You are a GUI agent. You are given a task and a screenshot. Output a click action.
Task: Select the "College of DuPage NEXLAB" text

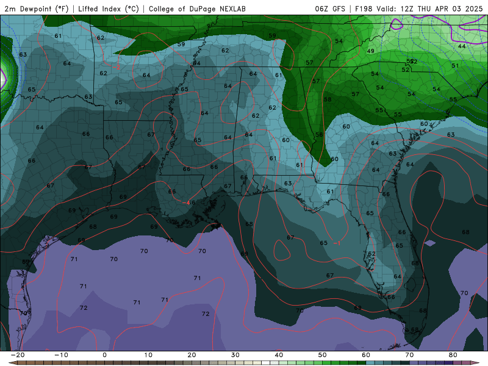point(197,9)
